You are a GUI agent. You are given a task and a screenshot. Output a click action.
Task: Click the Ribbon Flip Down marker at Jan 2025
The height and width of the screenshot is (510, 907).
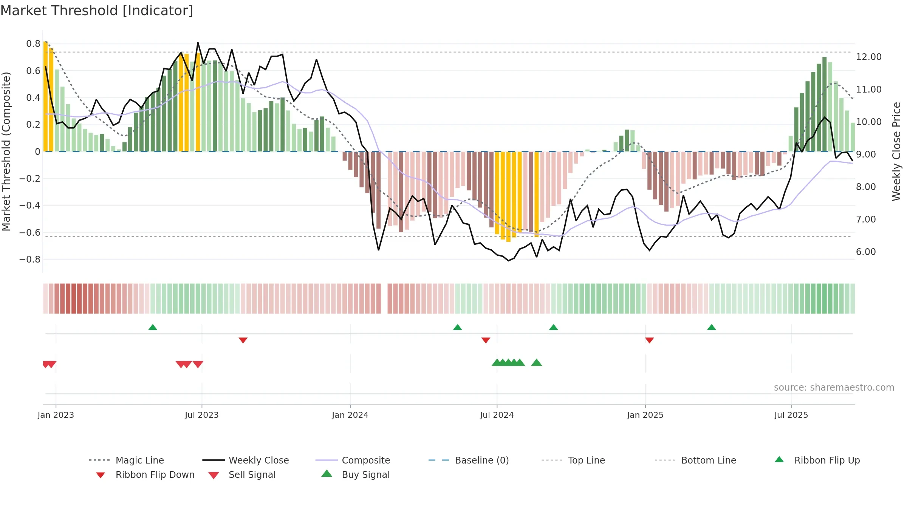(x=649, y=340)
